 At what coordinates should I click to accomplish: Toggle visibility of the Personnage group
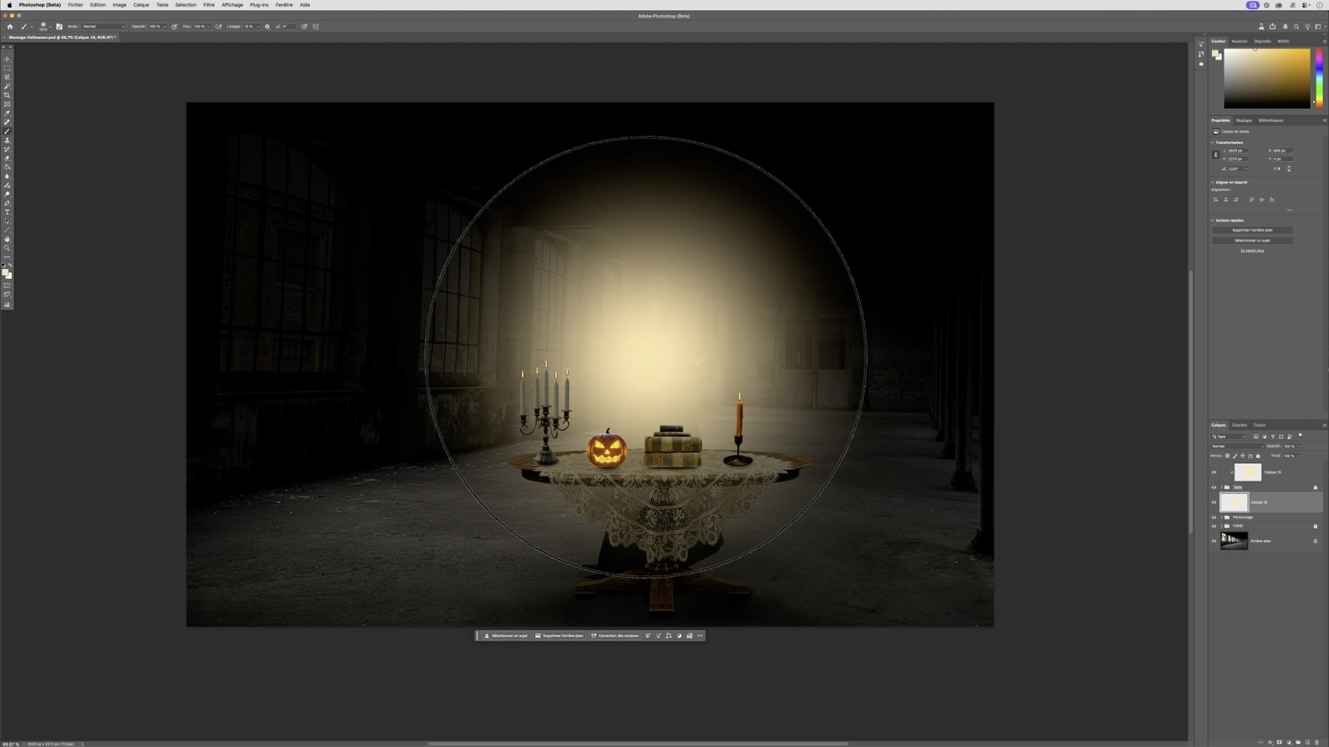tap(1214, 517)
